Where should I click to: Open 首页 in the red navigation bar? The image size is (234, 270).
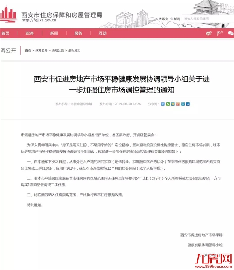click(x=5, y=33)
